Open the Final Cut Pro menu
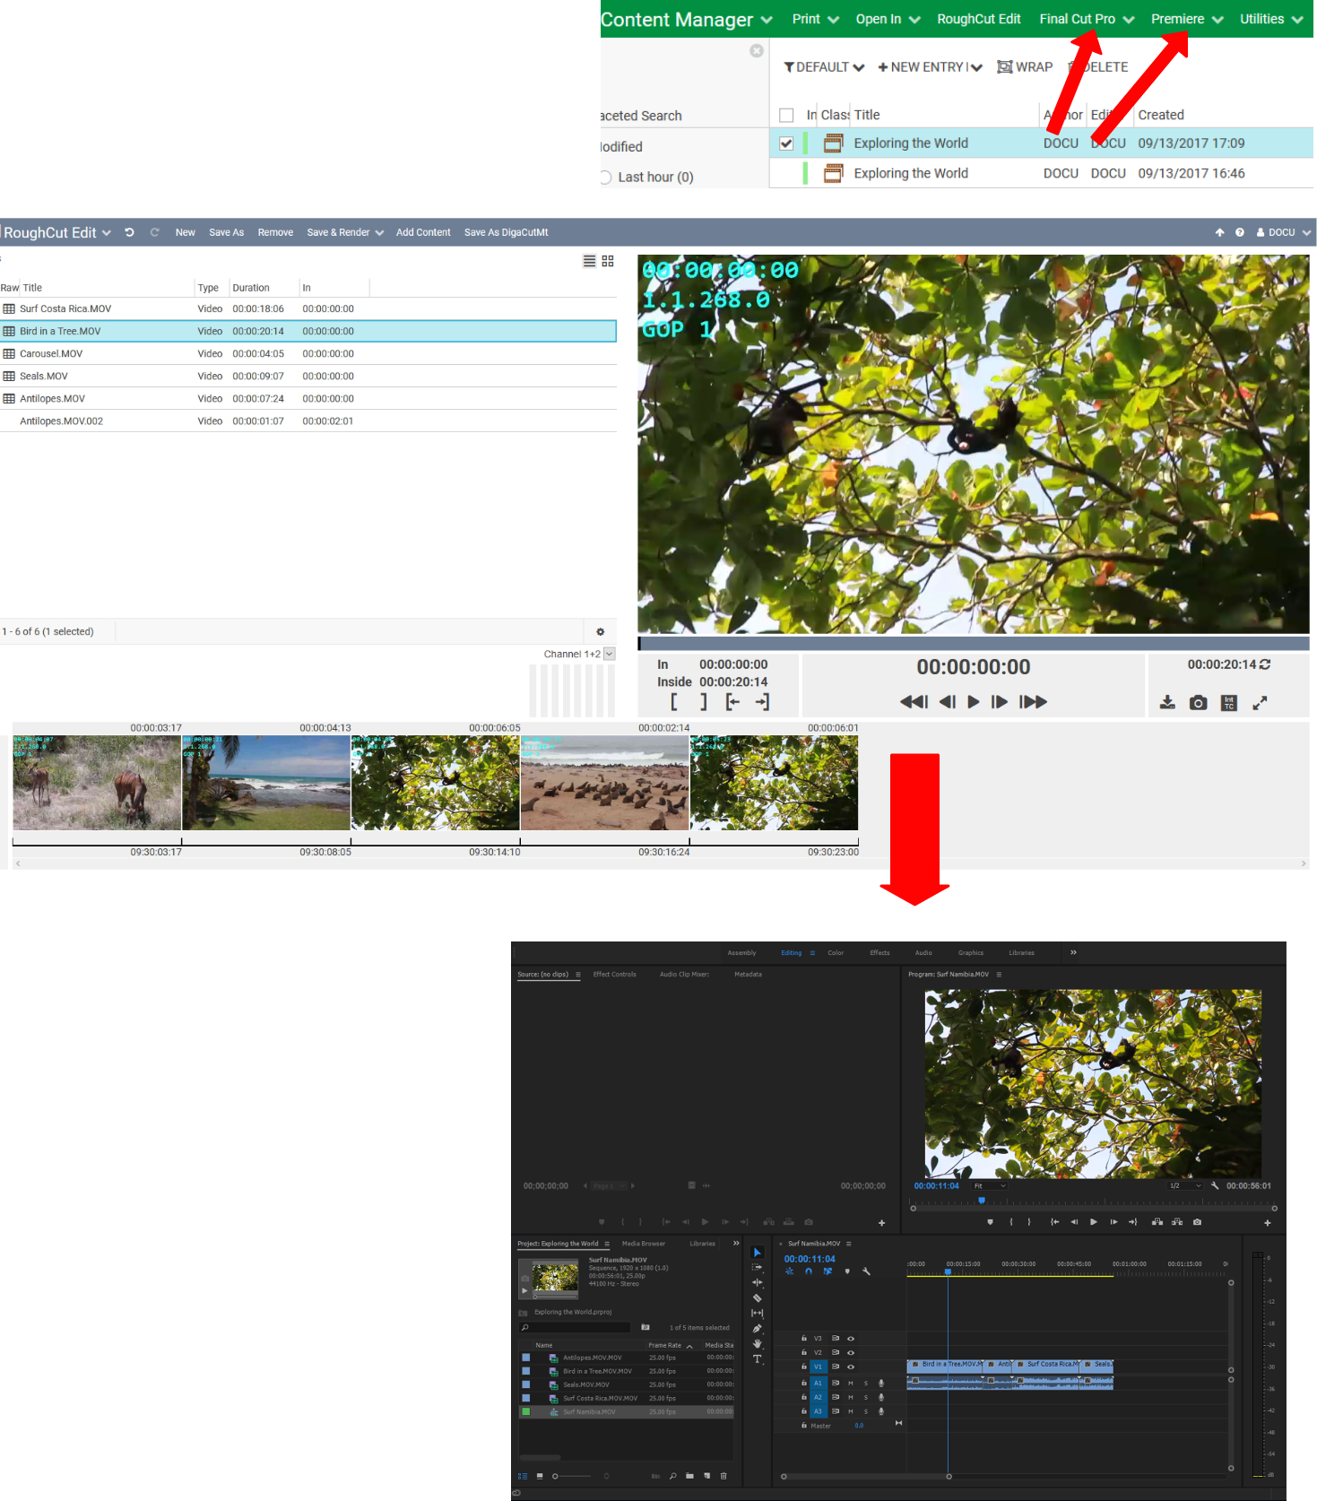The image size is (1317, 1501). tap(1086, 19)
